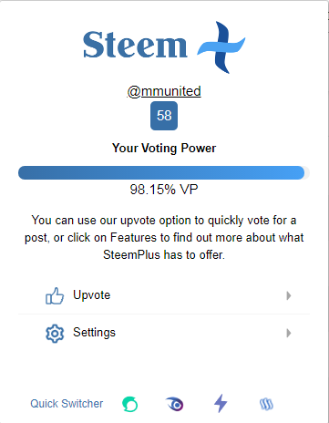Open the Settings menu entry
329x423 pixels.
(x=164, y=333)
